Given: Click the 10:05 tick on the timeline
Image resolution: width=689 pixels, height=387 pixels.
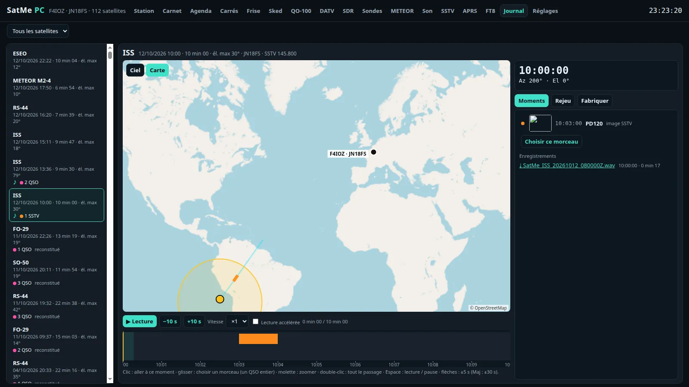Looking at the screenshot, I should (317, 364).
